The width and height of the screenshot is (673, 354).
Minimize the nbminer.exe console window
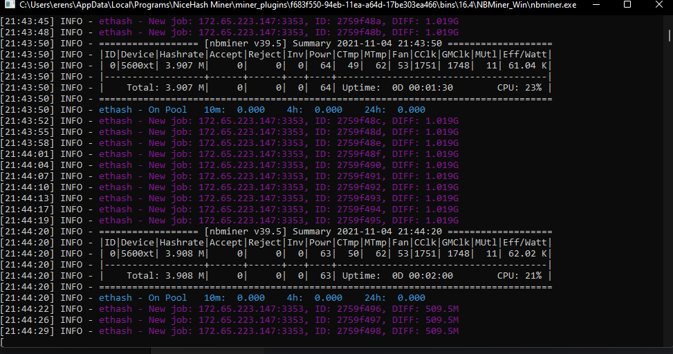[596, 5]
